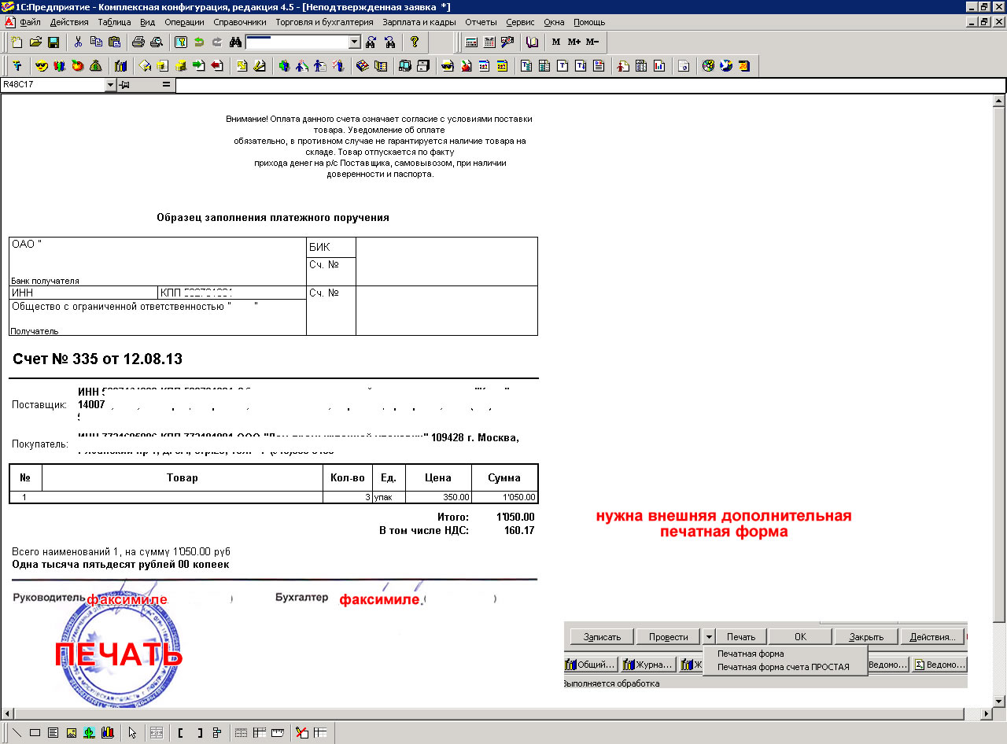The image size is (1007, 744).
Task: Click the Print printer icon
Action: pyautogui.click(x=138, y=42)
